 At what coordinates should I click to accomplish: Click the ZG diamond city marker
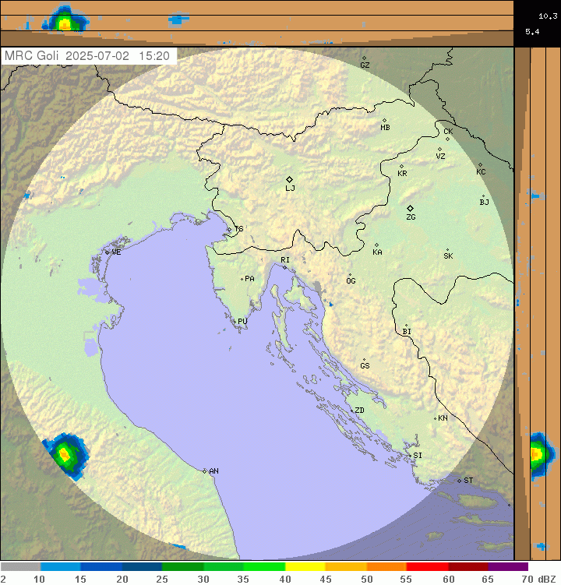point(410,208)
